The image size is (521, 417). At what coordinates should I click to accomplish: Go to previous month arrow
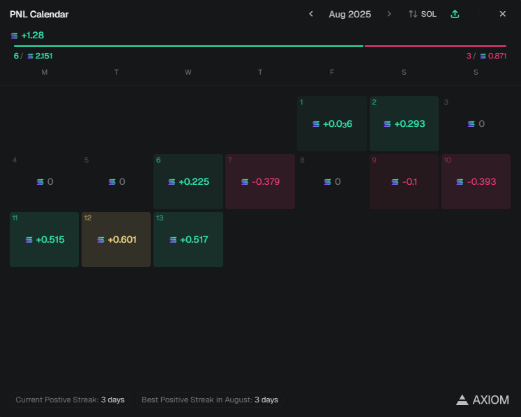pos(311,14)
